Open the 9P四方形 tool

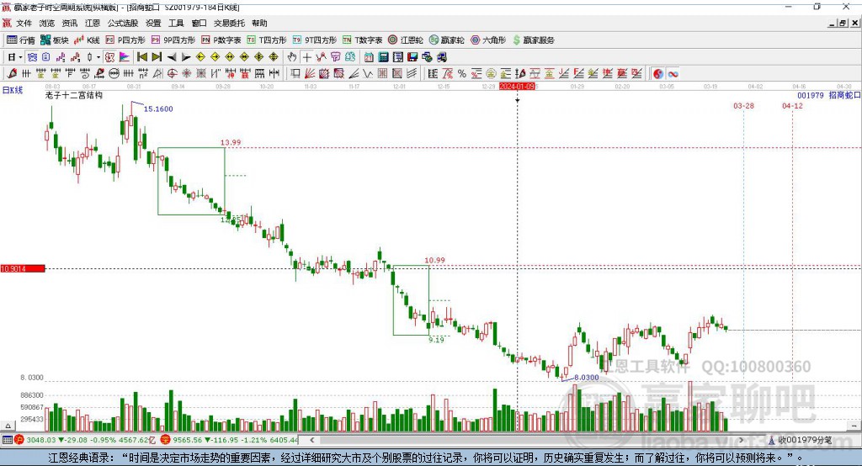point(173,40)
